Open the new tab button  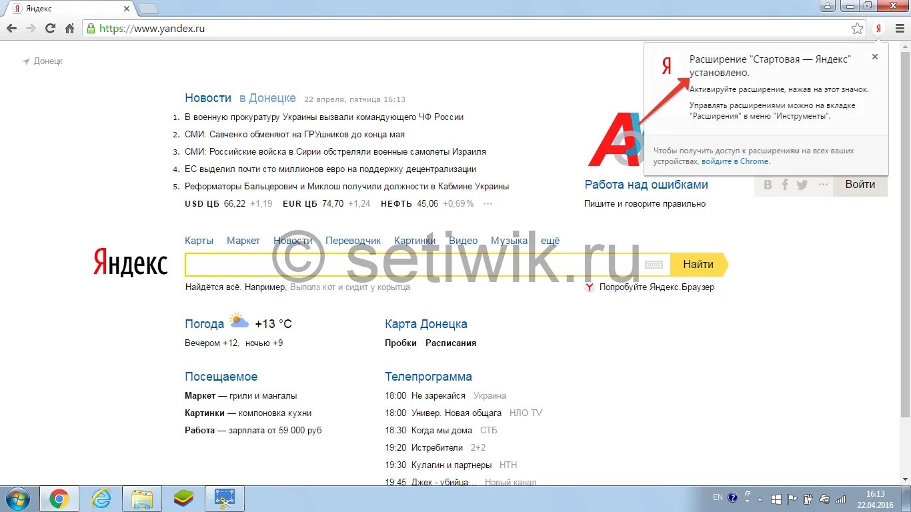[x=148, y=9]
